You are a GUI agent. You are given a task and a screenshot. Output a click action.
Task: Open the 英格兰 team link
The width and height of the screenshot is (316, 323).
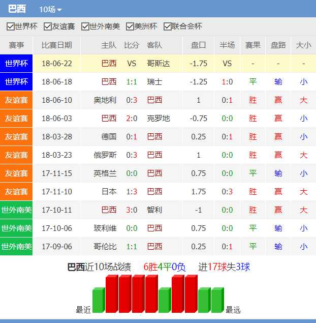105,173
